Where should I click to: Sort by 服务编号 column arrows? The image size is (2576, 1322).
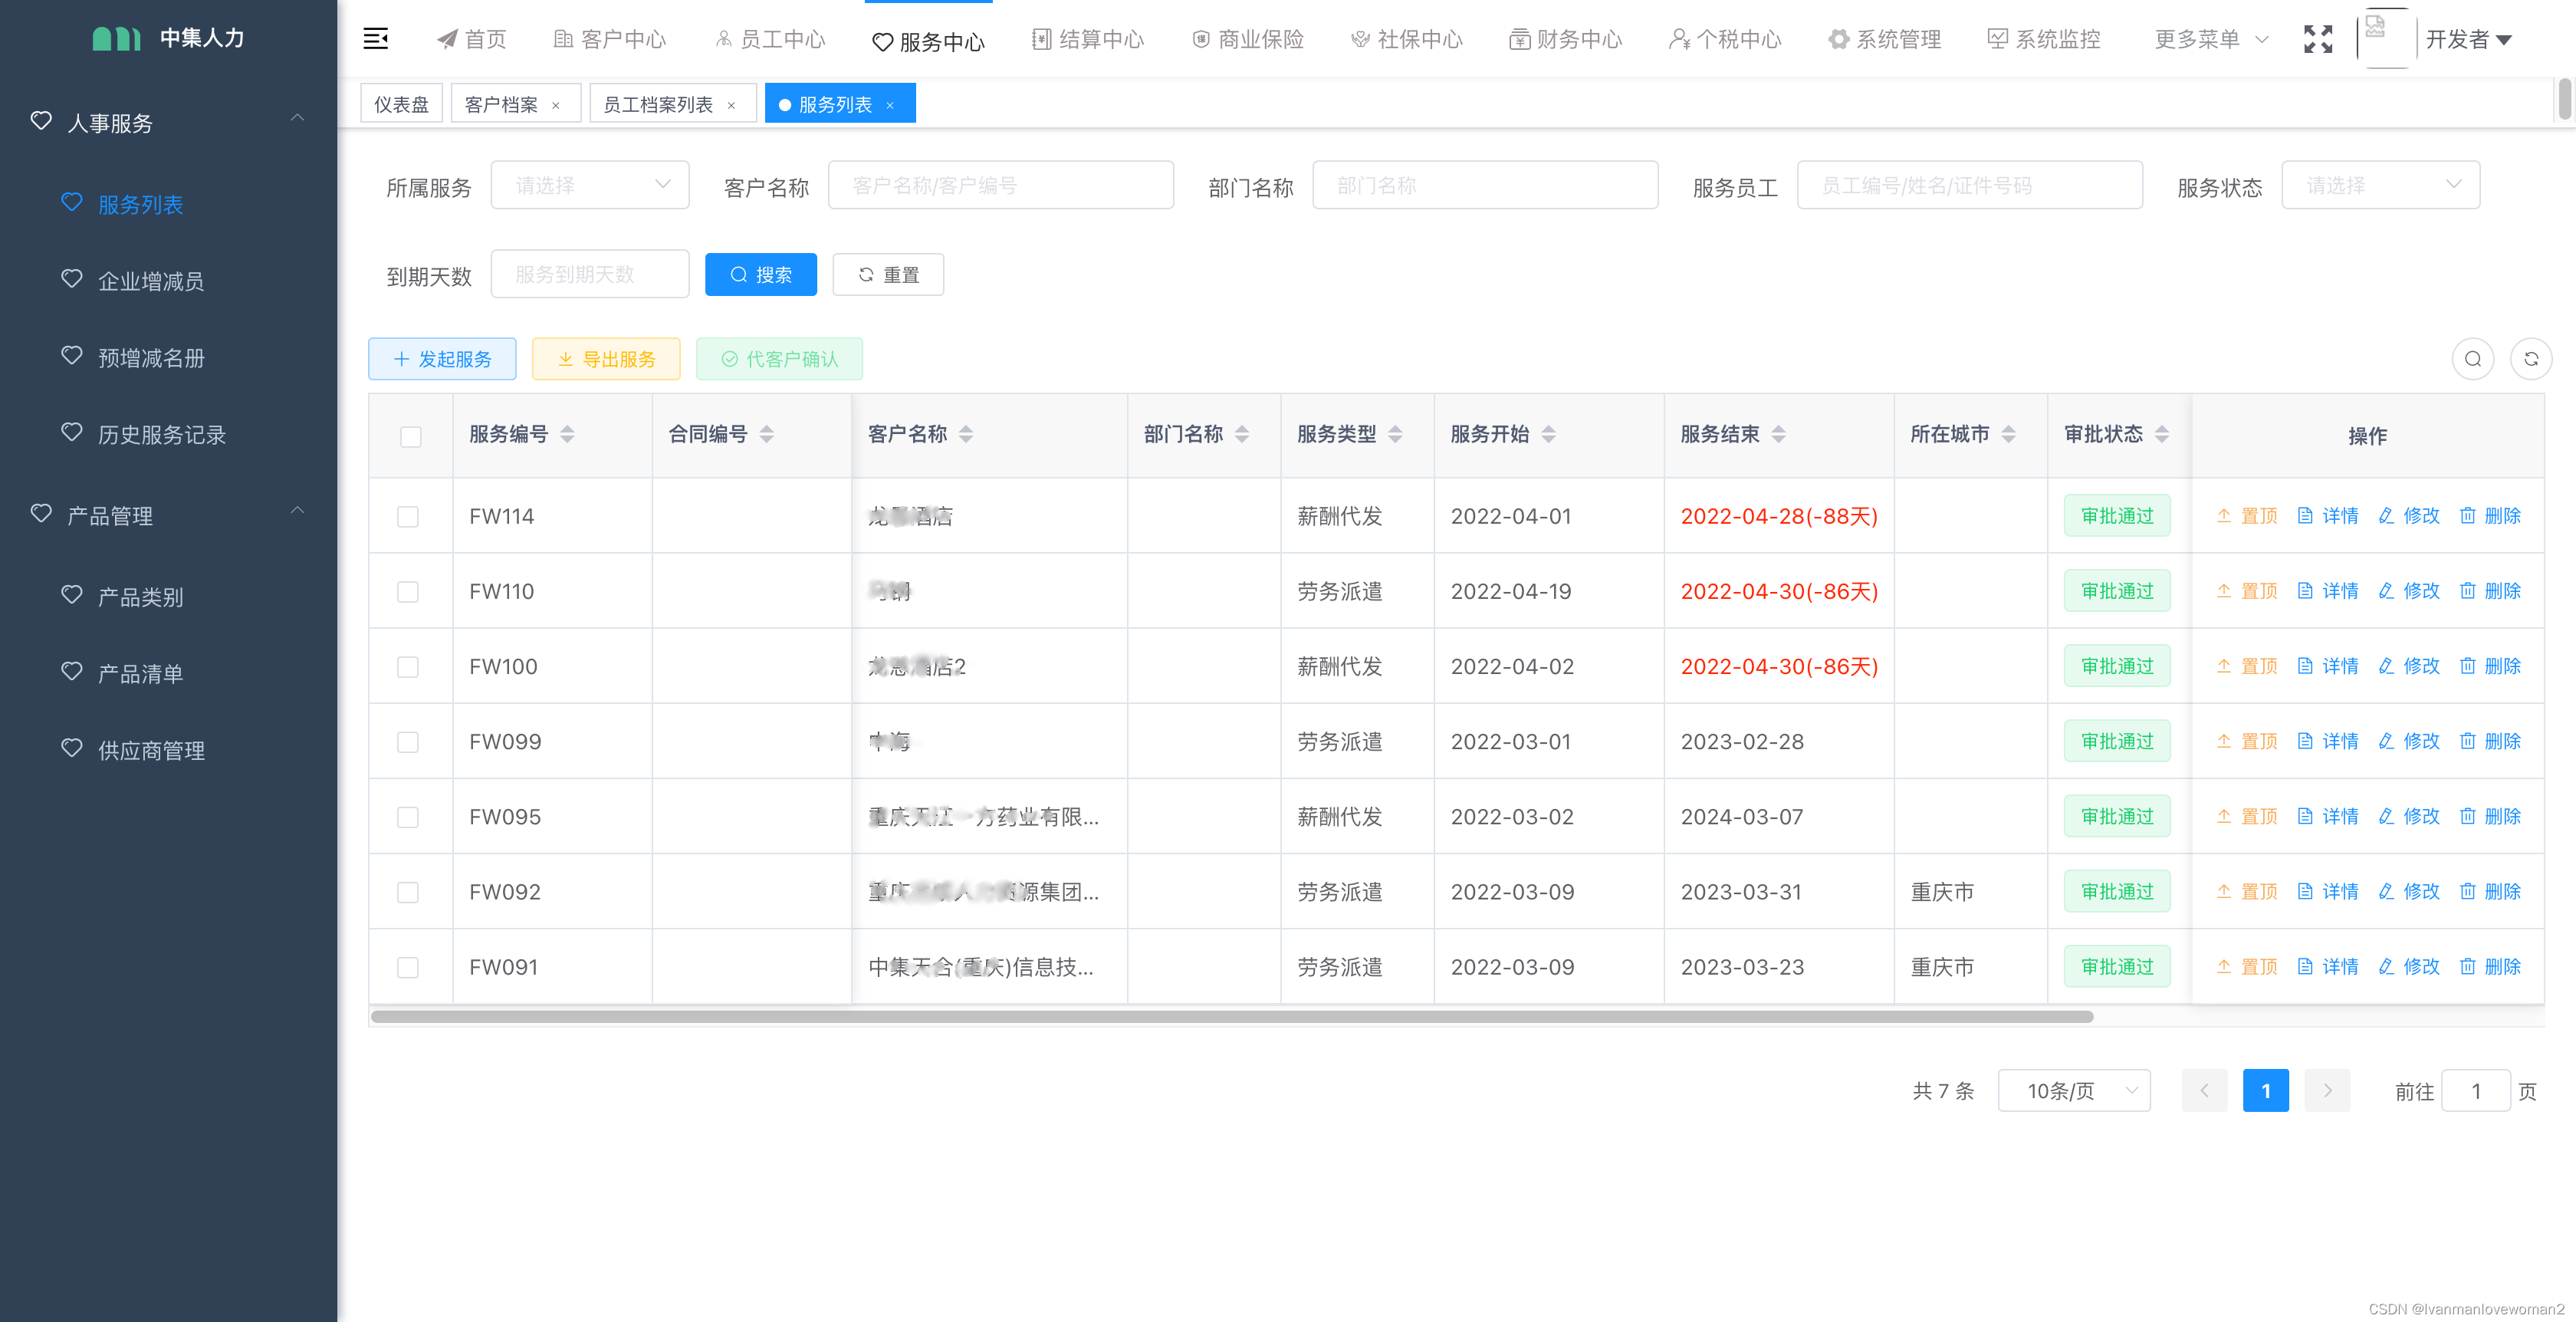567,434
